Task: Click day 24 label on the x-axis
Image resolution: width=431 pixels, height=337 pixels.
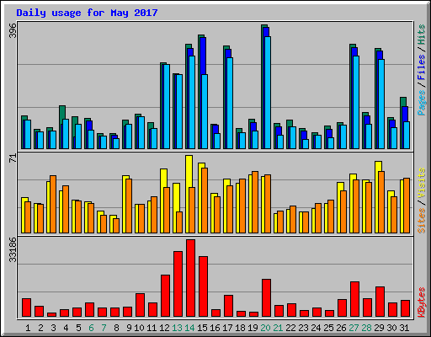Action: pyautogui.click(x=316, y=328)
